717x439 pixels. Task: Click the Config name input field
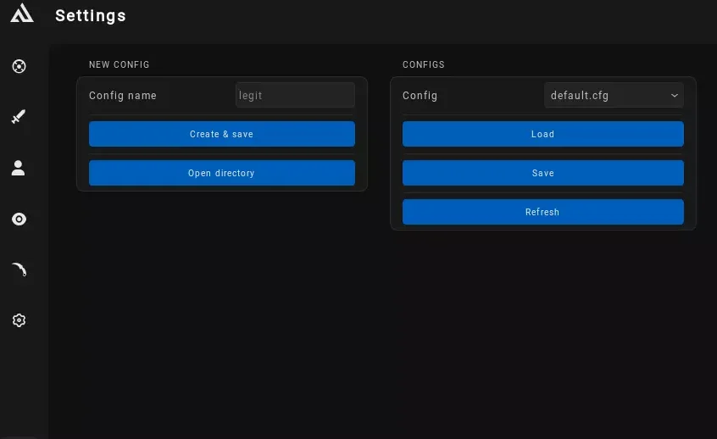294,95
